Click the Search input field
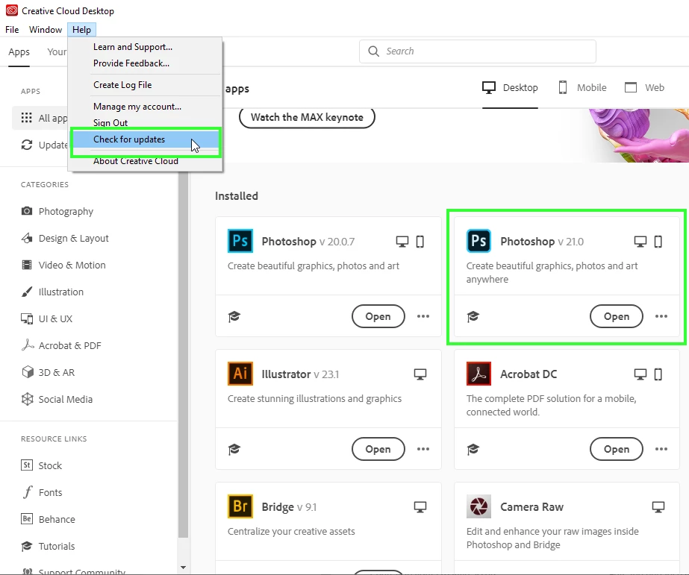689x575 pixels. (478, 51)
